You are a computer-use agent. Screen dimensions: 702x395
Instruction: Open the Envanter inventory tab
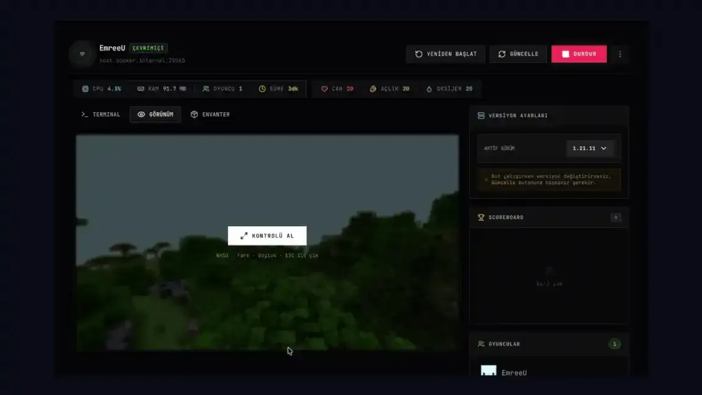(210, 114)
